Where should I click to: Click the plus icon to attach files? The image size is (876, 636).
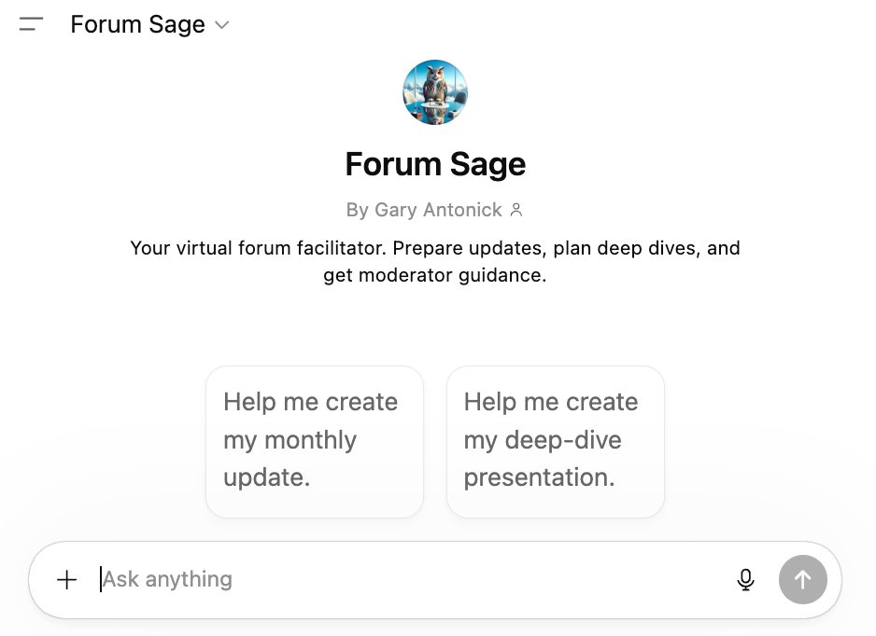pos(66,579)
